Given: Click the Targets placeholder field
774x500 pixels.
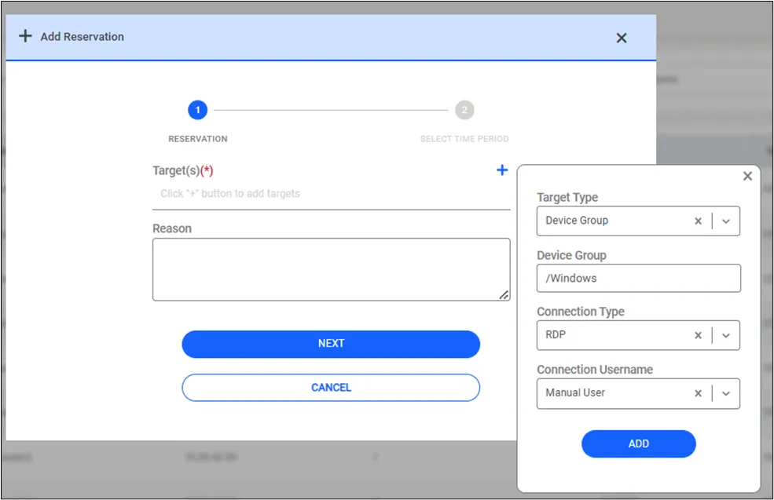Looking at the screenshot, I should click(x=332, y=194).
